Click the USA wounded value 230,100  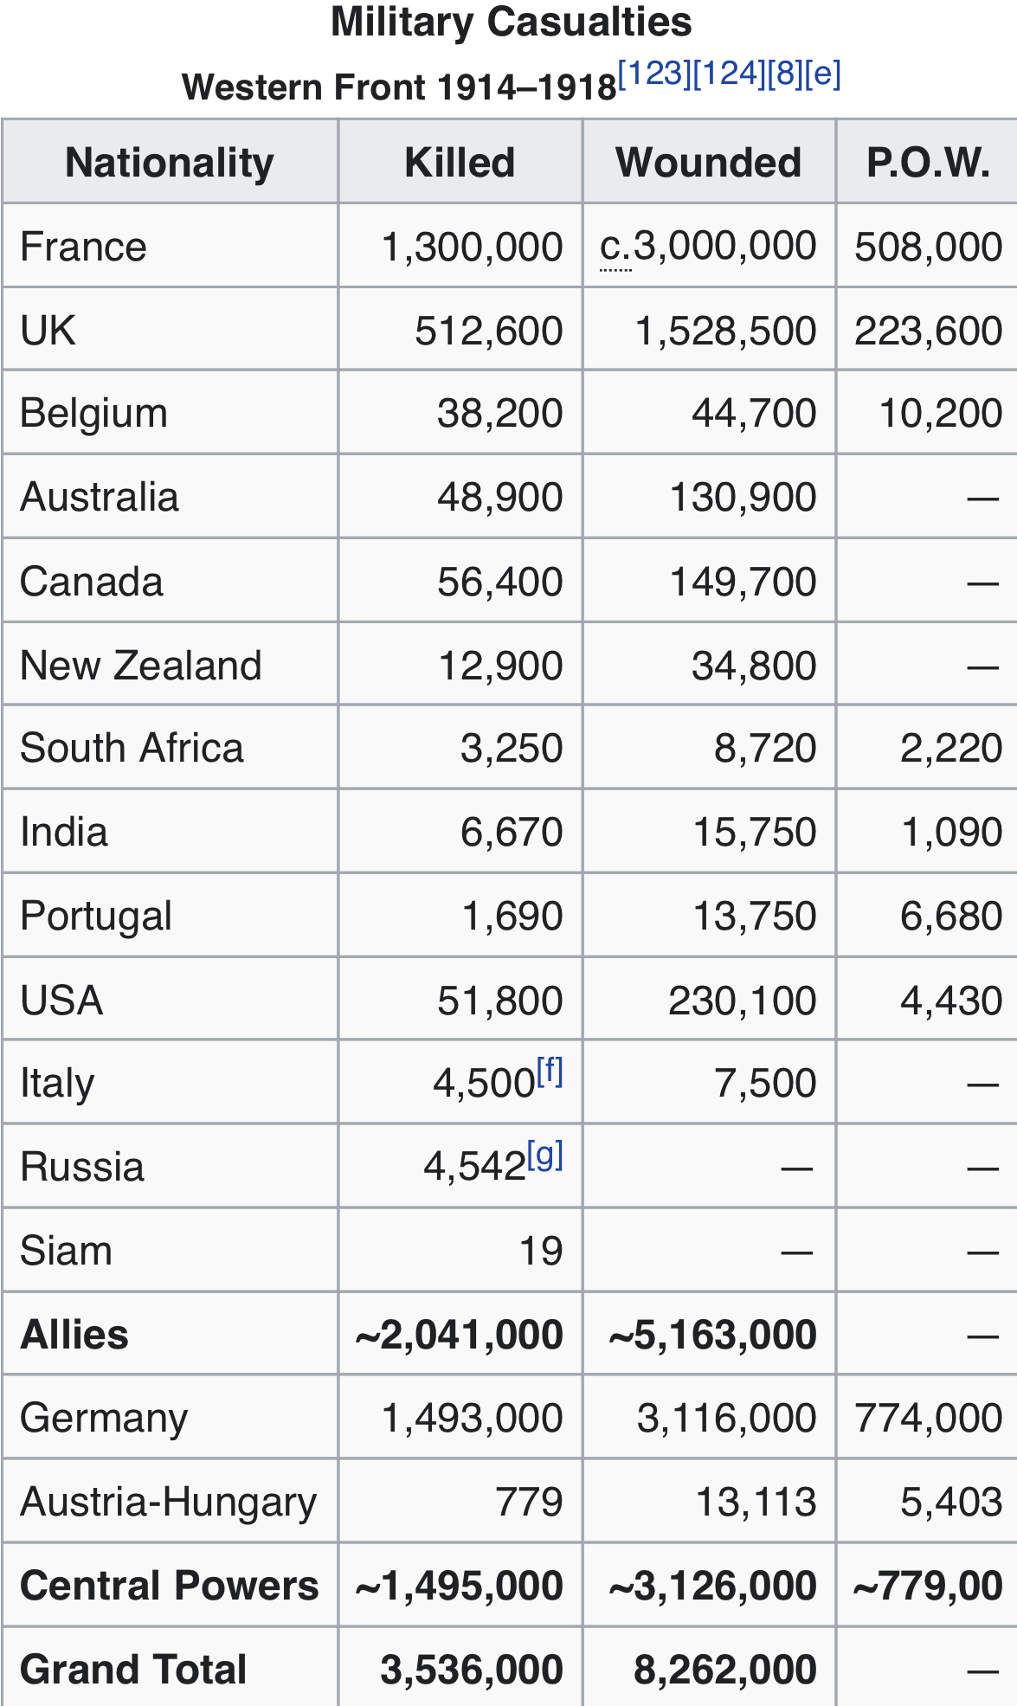click(743, 1001)
